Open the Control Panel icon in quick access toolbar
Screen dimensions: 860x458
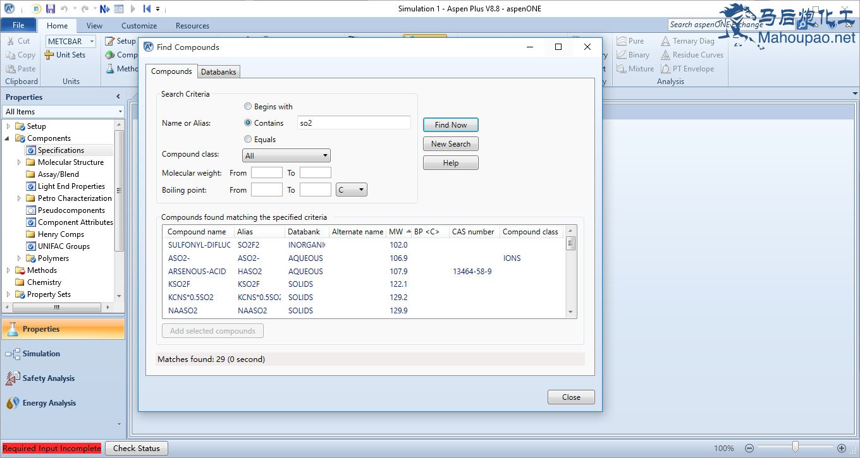(x=119, y=9)
